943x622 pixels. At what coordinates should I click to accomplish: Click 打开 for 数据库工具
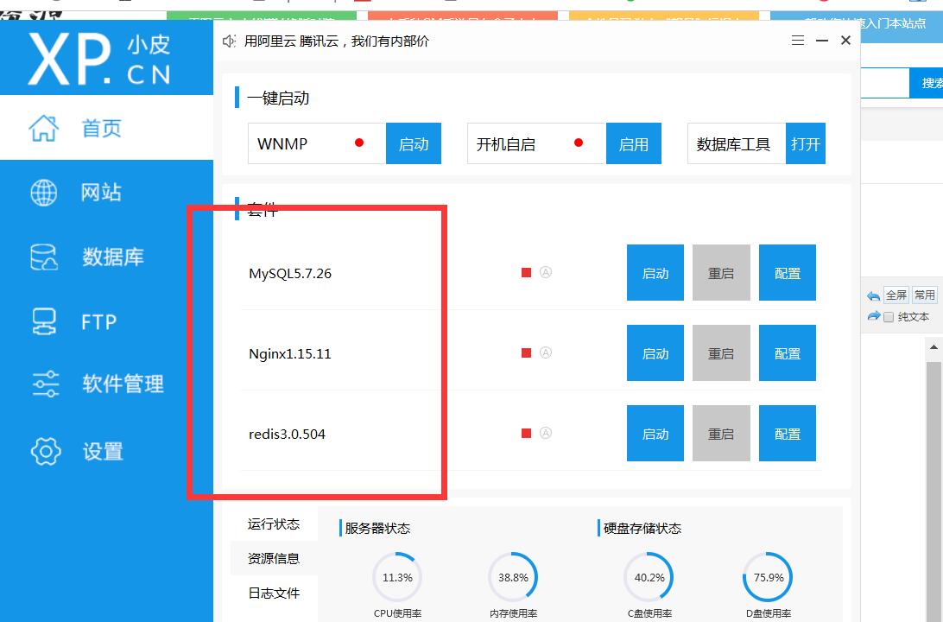tap(805, 143)
